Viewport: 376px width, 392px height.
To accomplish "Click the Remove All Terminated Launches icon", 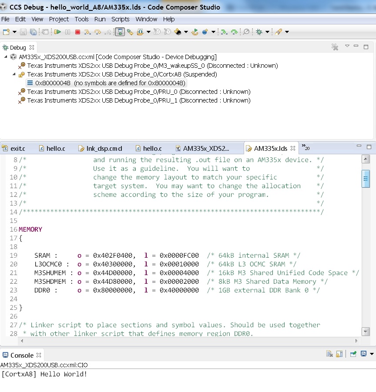I will [335, 47].
